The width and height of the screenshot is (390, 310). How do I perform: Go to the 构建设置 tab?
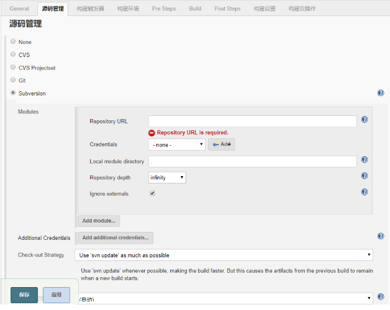click(x=265, y=9)
